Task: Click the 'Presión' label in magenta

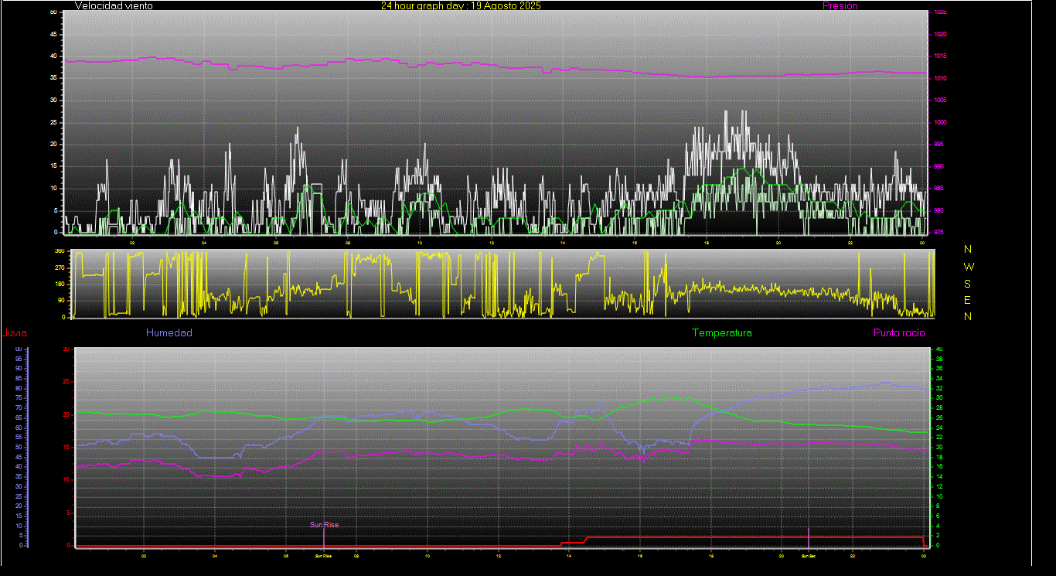Action: pyautogui.click(x=840, y=5)
